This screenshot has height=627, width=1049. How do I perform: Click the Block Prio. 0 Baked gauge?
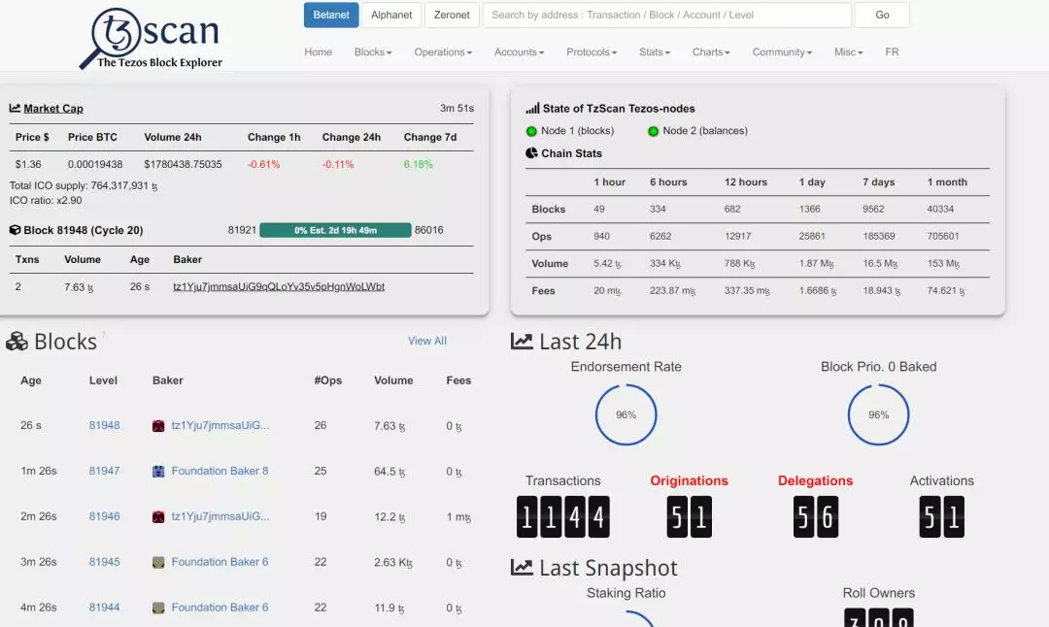coord(878,414)
